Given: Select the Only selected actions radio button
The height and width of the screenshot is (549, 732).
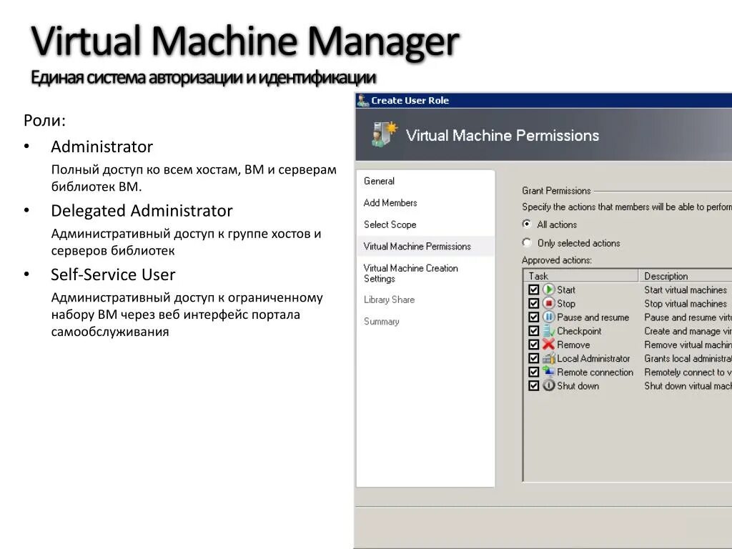Looking at the screenshot, I should pyautogui.click(x=527, y=243).
